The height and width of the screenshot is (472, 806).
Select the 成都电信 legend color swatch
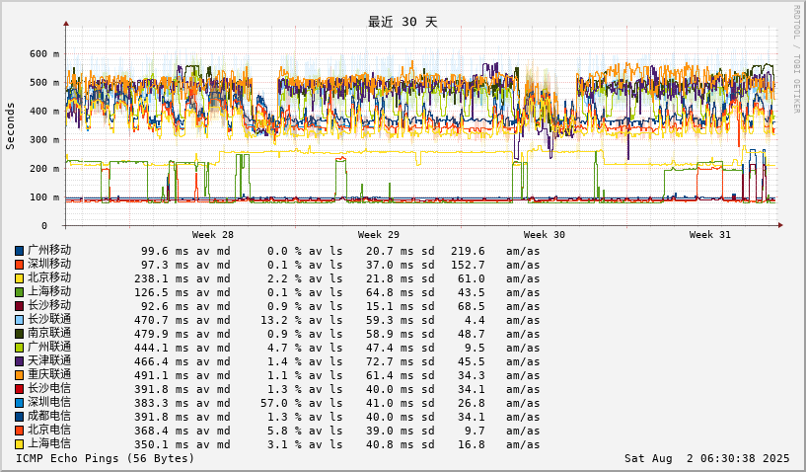tap(19, 418)
